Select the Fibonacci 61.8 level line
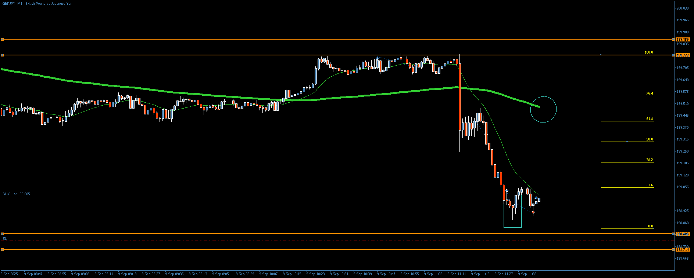The width and height of the screenshot is (694, 278). coord(627,121)
